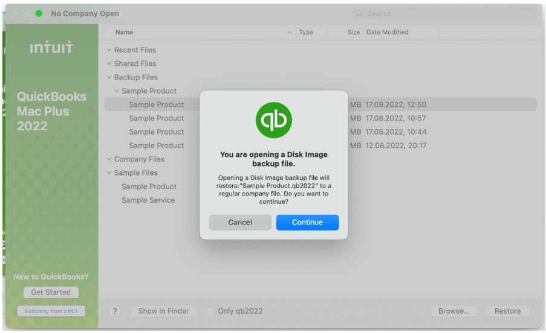Toggle the Name column sort arrow

pos(290,33)
